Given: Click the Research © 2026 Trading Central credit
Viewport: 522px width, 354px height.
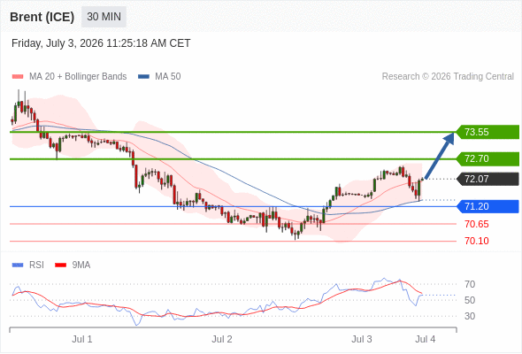Looking at the screenshot, I should 448,77.
